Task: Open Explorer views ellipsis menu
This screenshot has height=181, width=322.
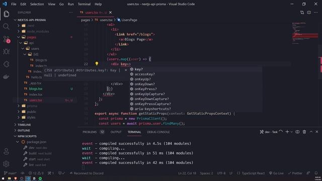Action: 71,13
